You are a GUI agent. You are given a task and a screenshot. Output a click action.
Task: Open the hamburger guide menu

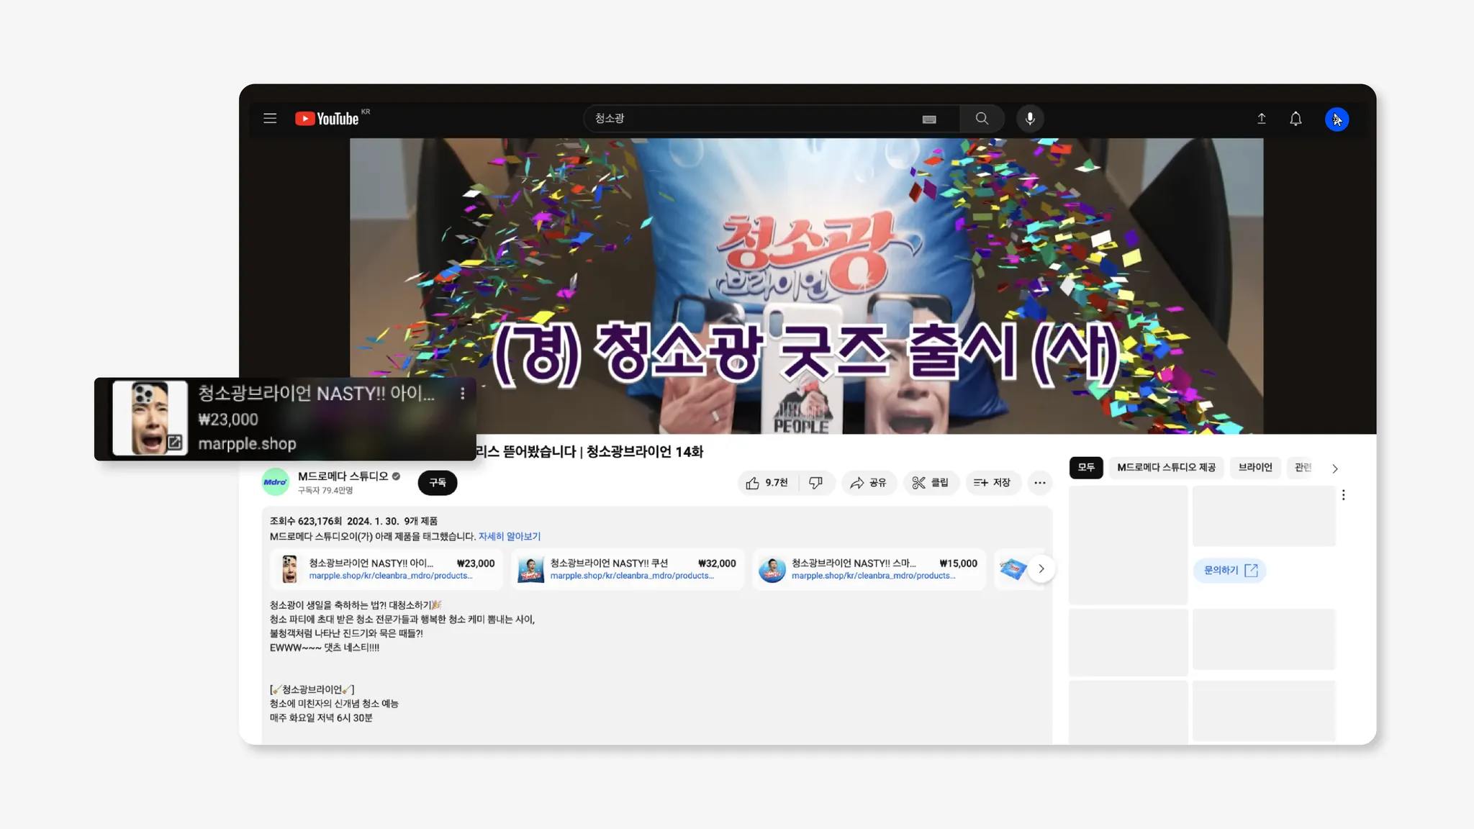click(270, 119)
